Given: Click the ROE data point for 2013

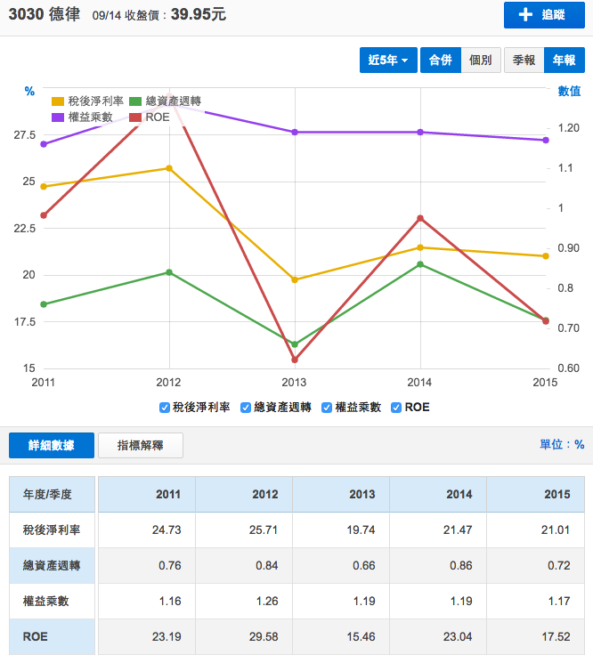Looking at the screenshot, I should [x=294, y=360].
